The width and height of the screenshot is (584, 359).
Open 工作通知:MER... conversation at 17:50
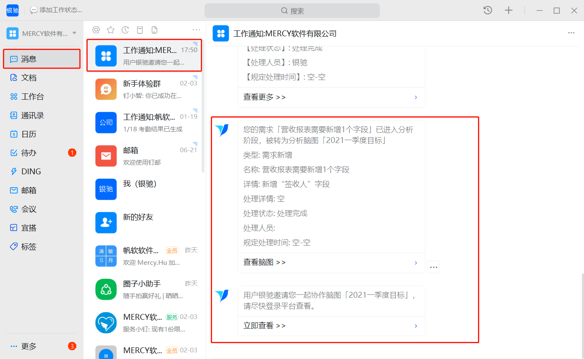[x=144, y=55]
